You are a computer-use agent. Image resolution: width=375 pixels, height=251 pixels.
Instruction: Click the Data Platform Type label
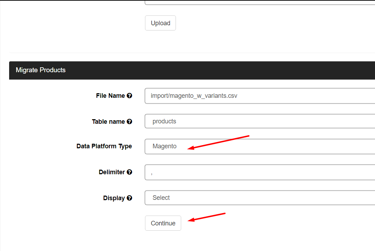tap(104, 146)
